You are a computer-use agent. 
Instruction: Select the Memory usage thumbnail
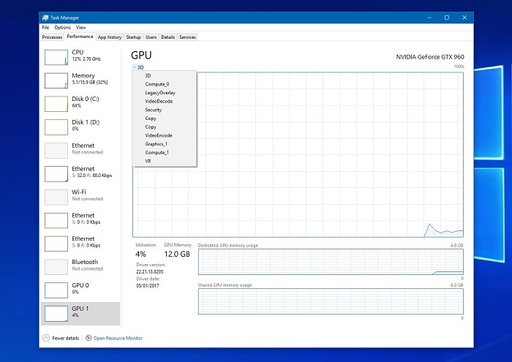coord(56,80)
